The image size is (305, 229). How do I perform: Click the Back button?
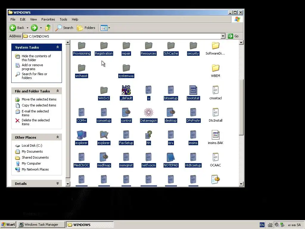coord(17,28)
